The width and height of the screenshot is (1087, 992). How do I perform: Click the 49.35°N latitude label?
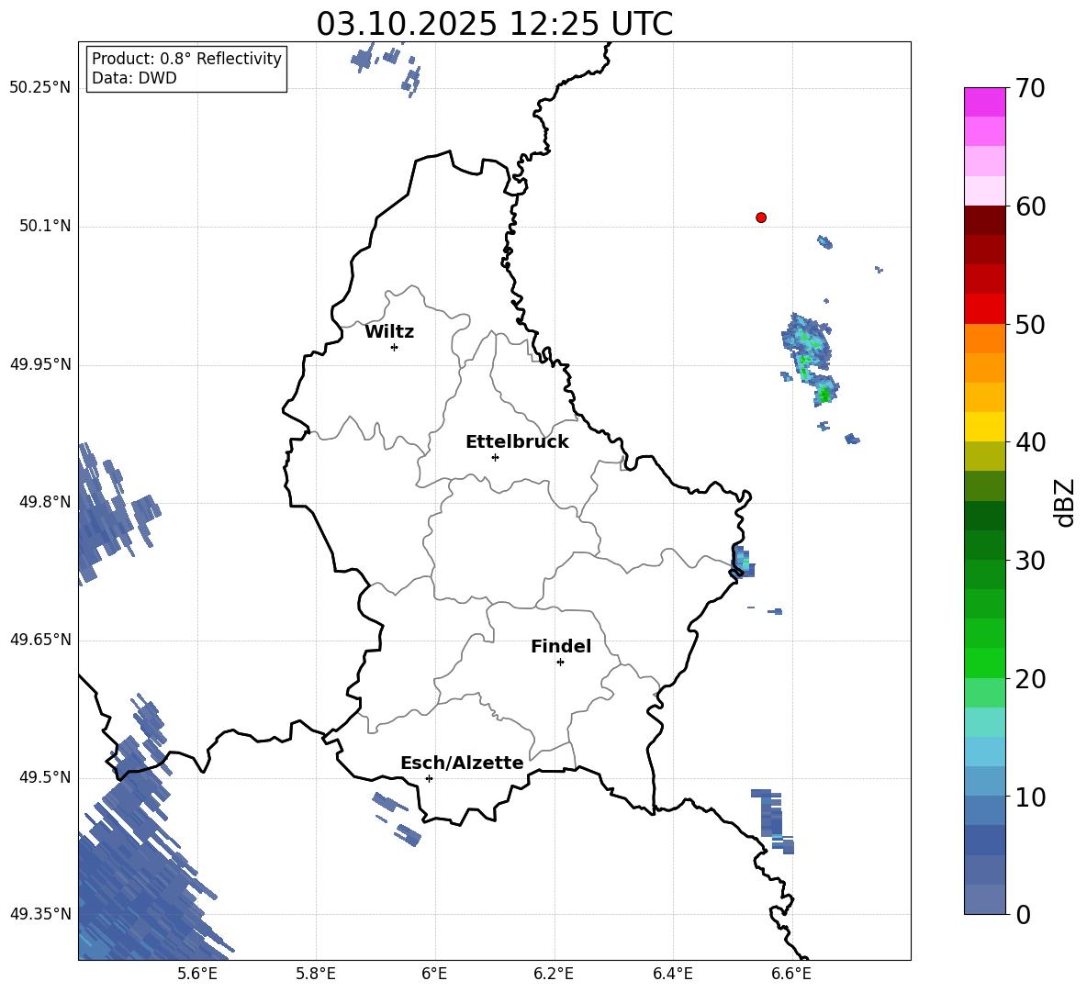(40, 914)
